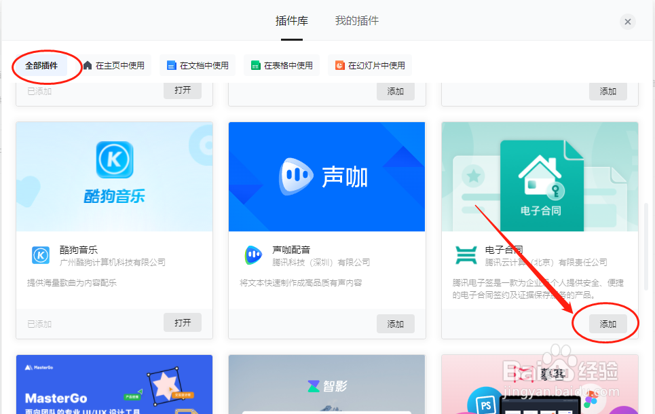The height and width of the screenshot is (414, 655).
Task: Click the blue document icon filter
Action: pos(171,66)
